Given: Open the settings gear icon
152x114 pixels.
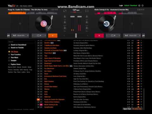Looking at the screenshot, I should tap(142, 5).
